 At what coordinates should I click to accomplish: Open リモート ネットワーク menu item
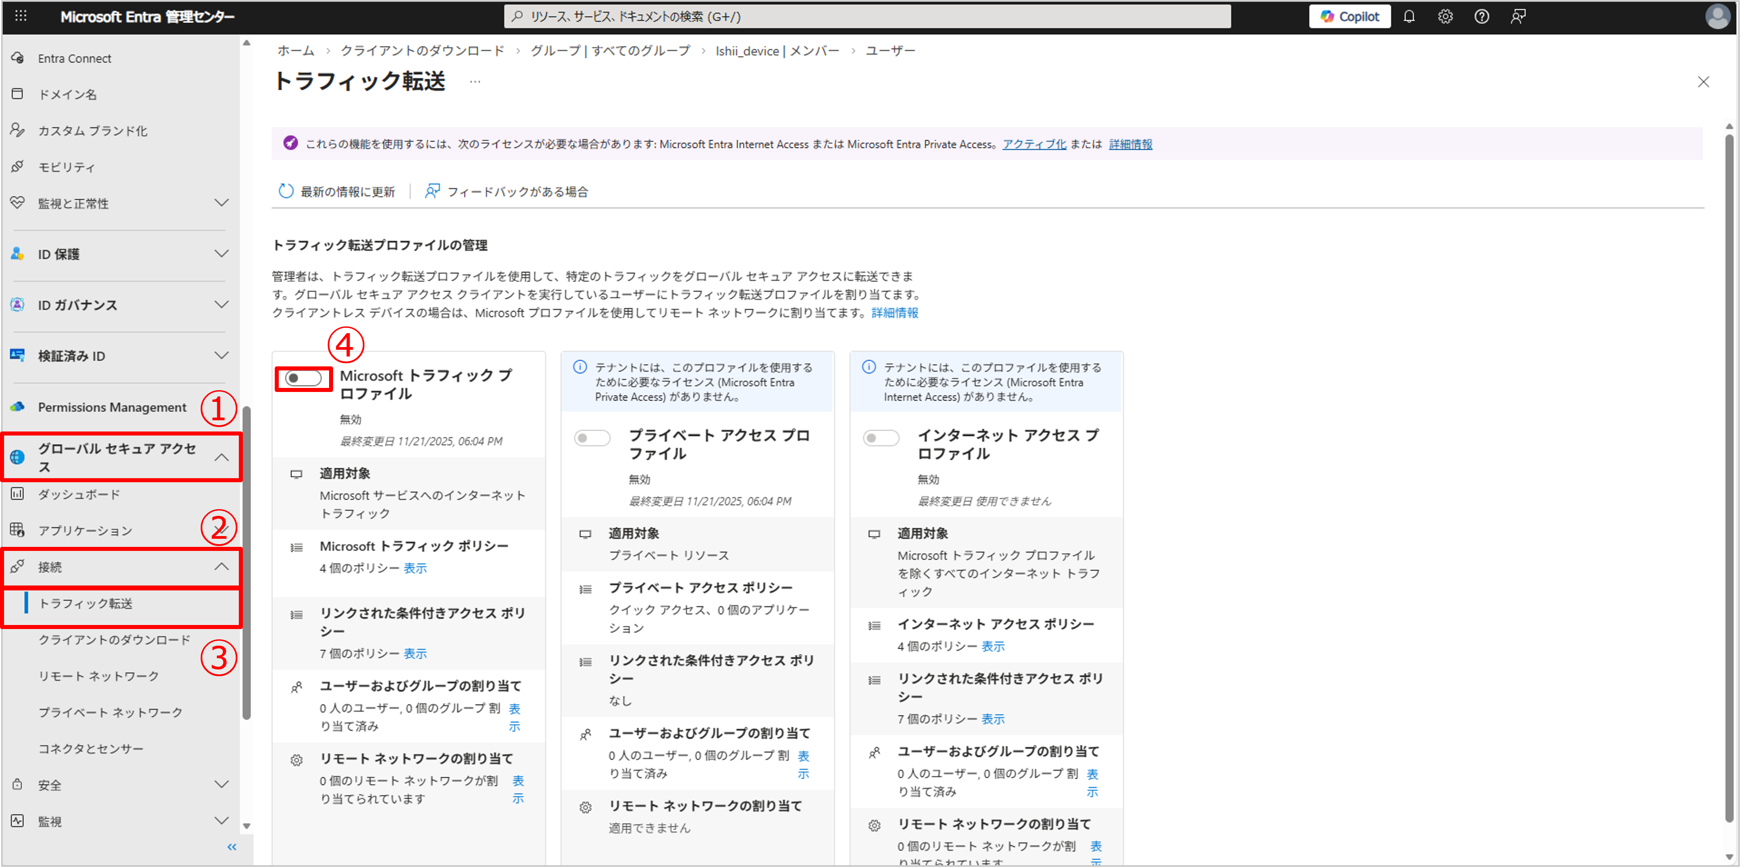pos(99,676)
